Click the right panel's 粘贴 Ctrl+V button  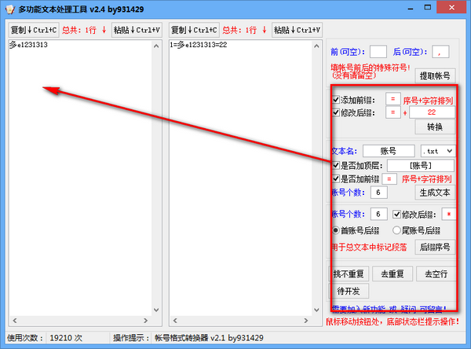tap(298, 30)
